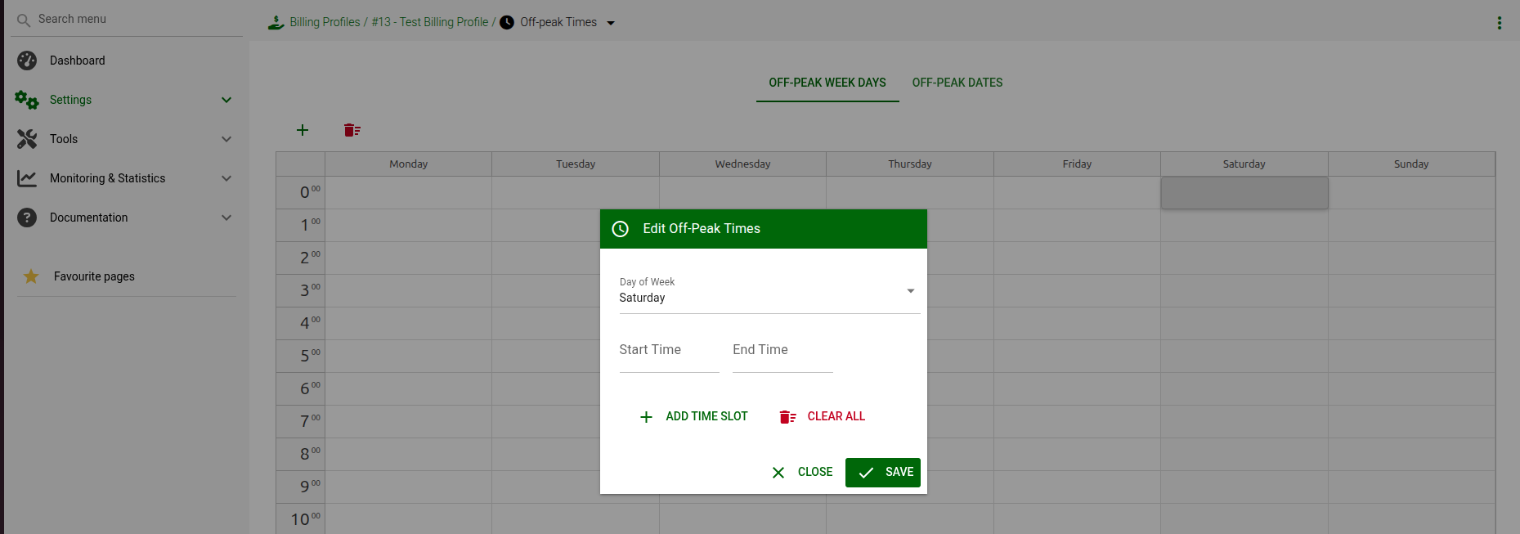The height and width of the screenshot is (534, 1520).
Task: Click the Dashboard gauge icon
Action: (x=27, y=61)
